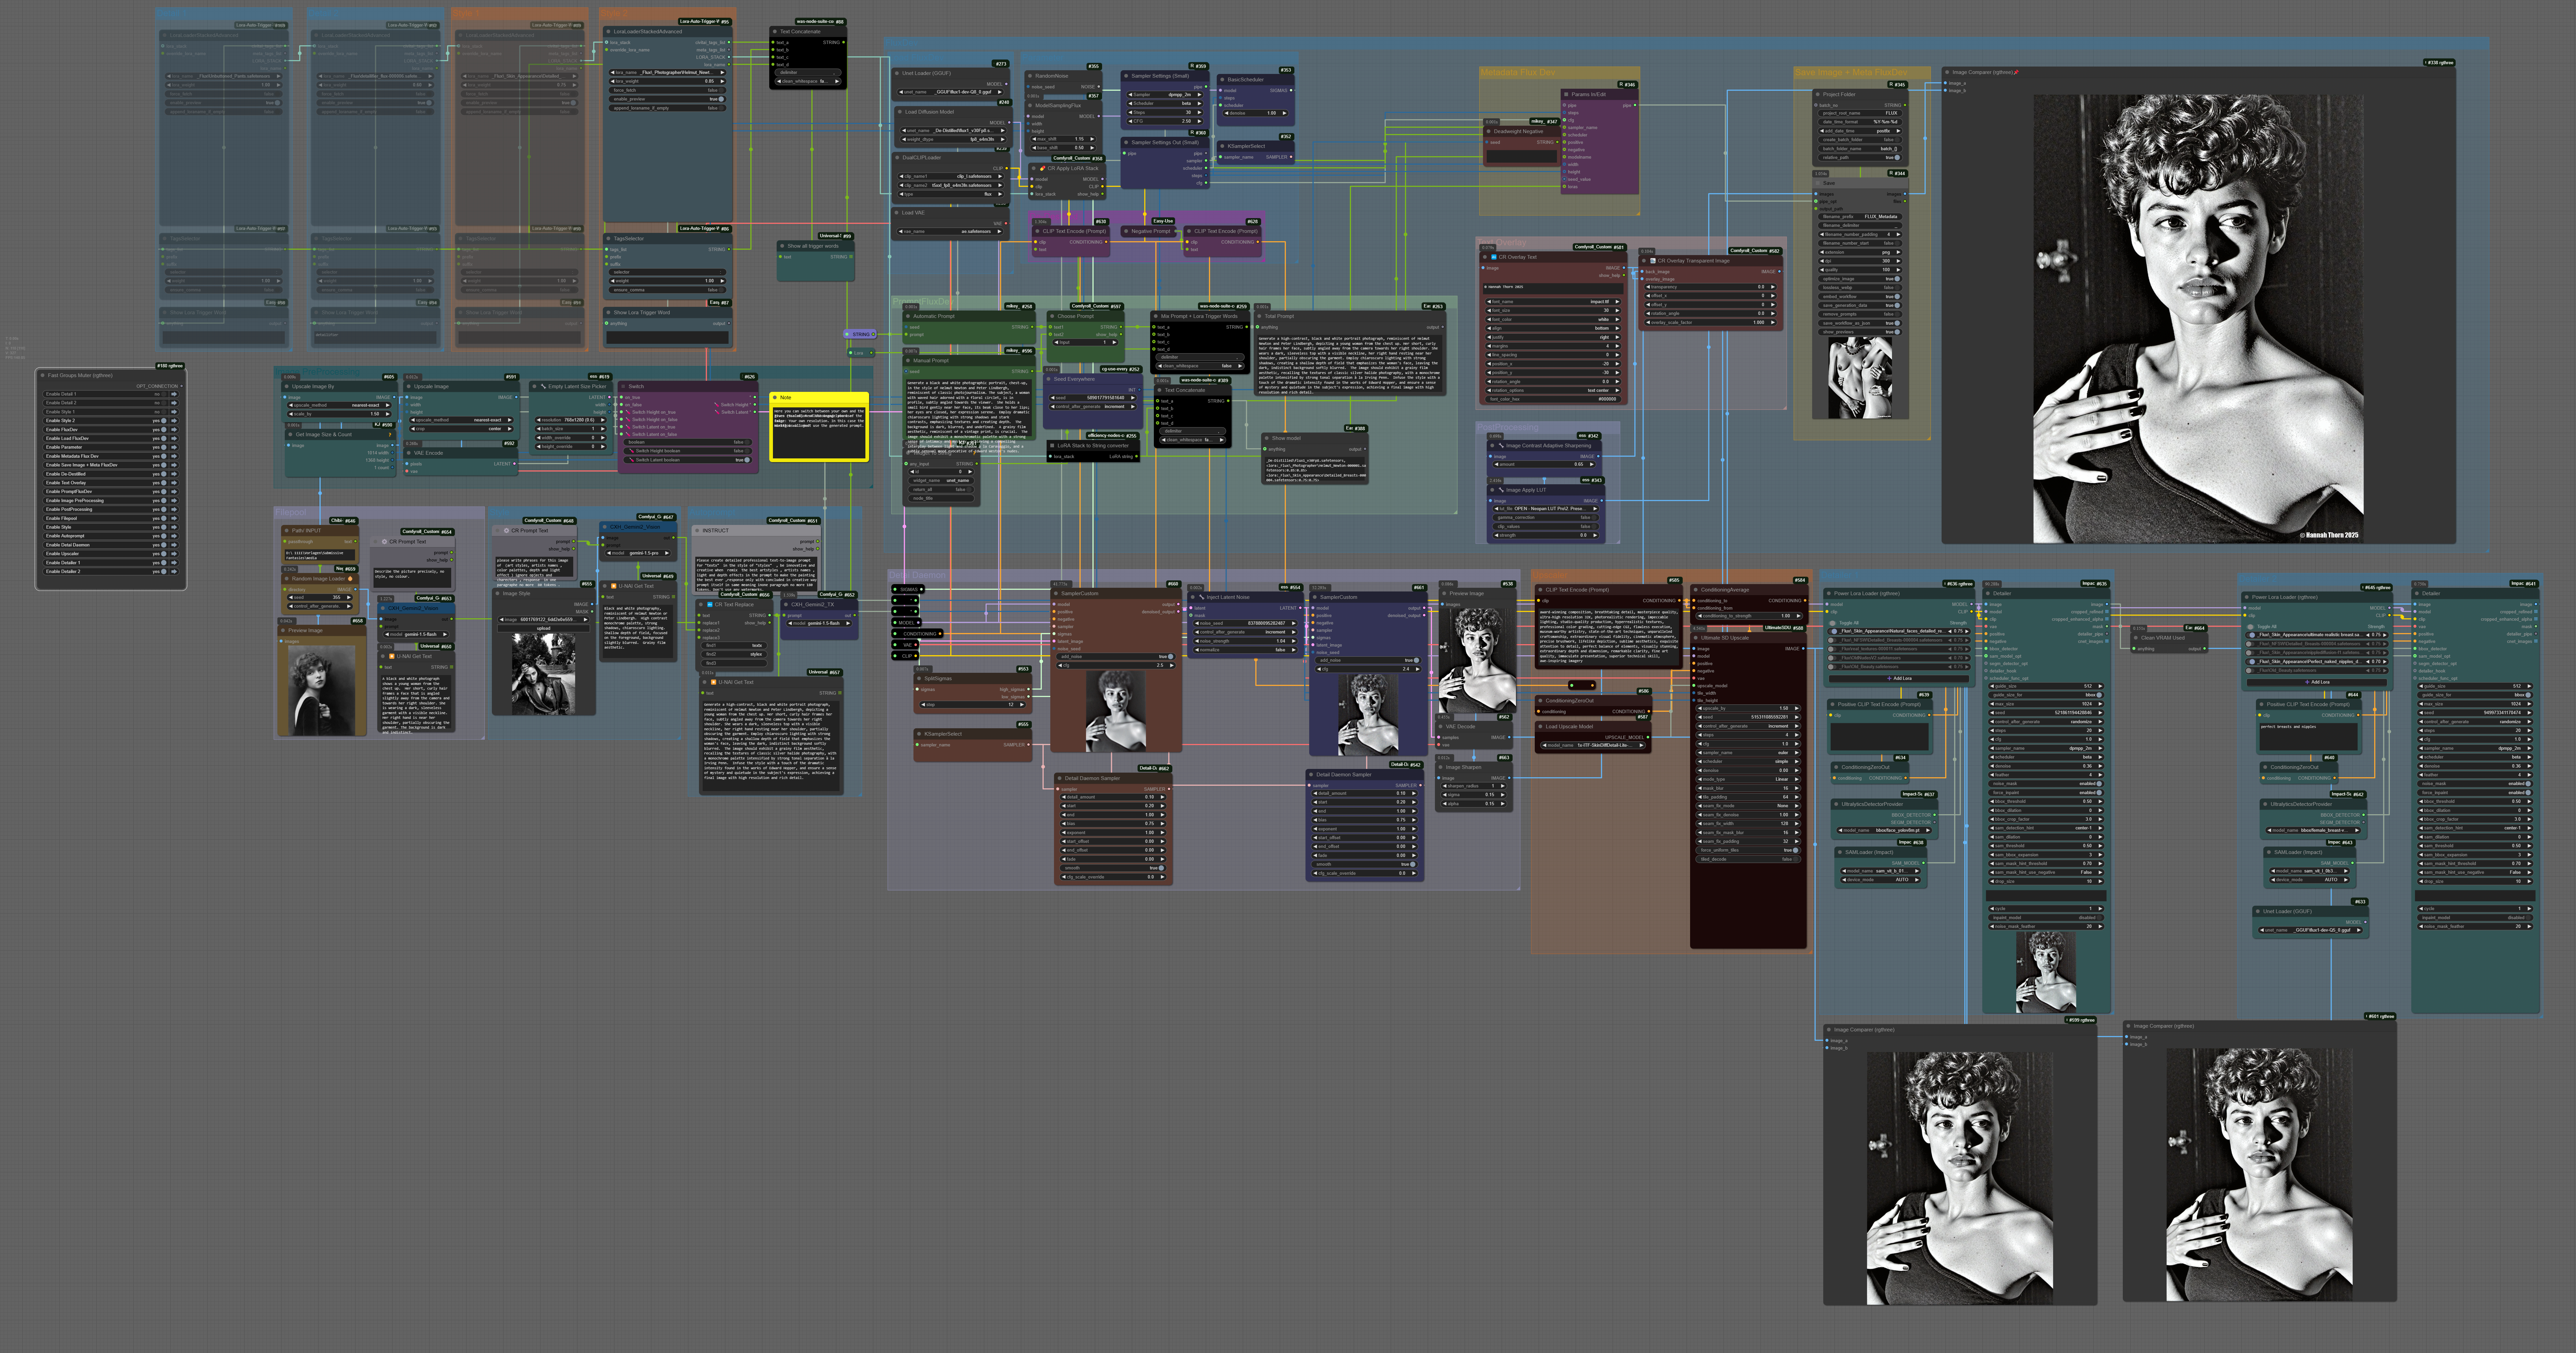Click the arrow icon beside Enable FluxDev

(174, 430)
